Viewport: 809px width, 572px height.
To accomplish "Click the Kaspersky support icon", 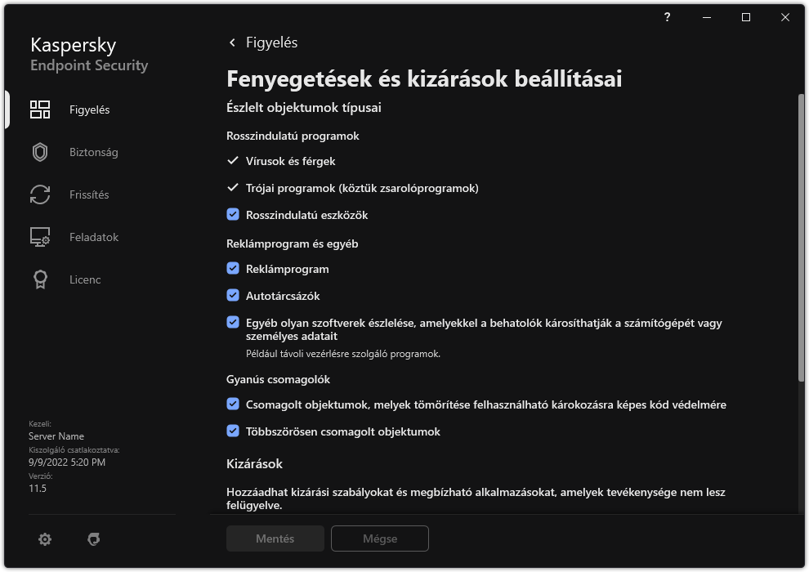I will coord(94,539).
